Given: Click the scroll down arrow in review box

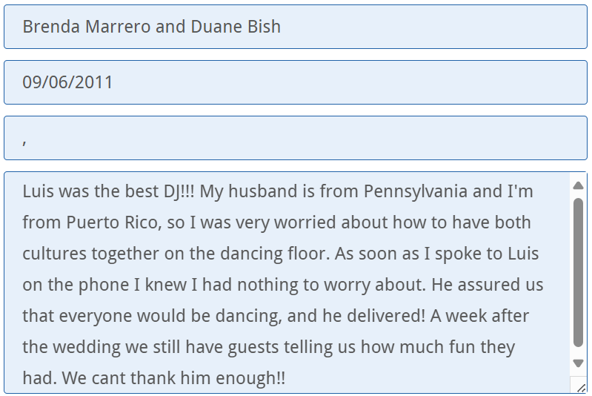Looking at the screenshot, I should 579,363.
